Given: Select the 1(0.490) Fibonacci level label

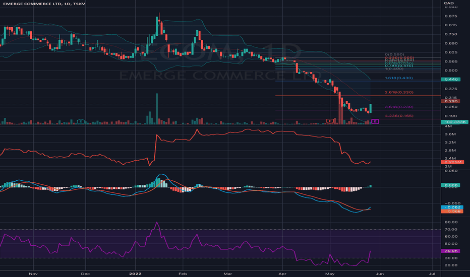Looking at the screenshot, I should coord(394,69).
